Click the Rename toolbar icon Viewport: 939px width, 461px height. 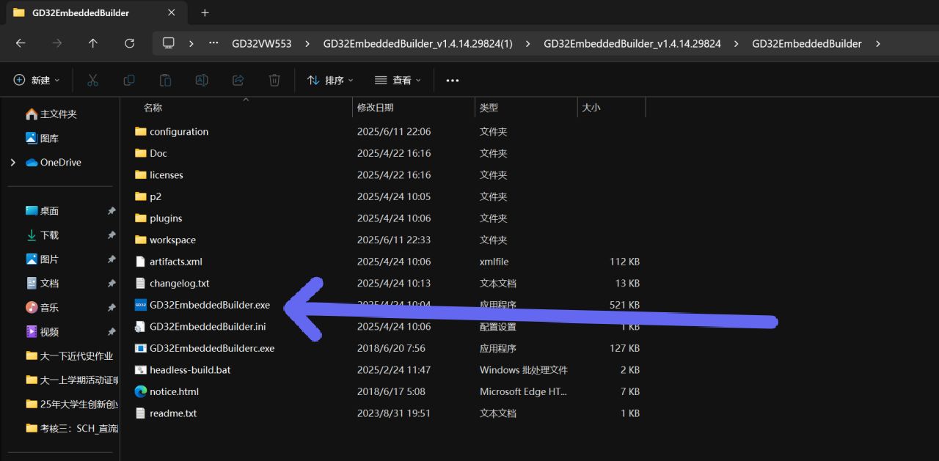[202, 80]
